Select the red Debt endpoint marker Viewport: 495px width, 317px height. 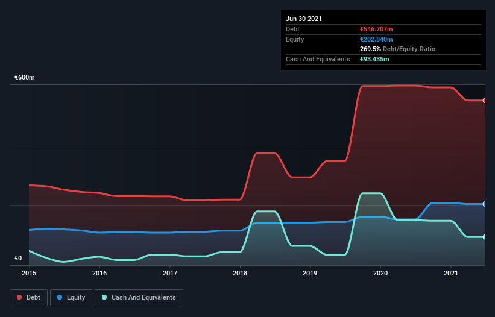pyautogui.click(x=485, y=101)
